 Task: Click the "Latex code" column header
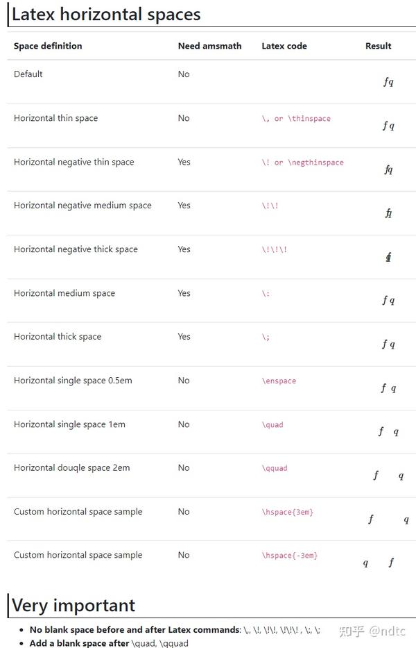coord(284,46)
